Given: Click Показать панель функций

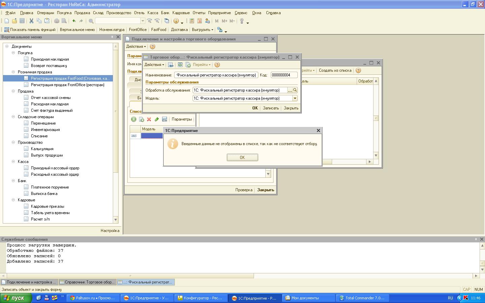Looking at the screenshot, I should click(30, 30).
